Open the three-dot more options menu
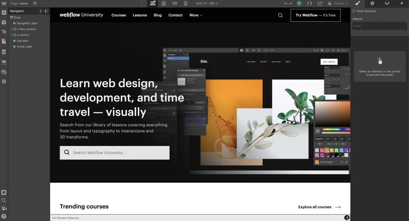409x221 pixels. pyautogui.click(x=142, y=3)
